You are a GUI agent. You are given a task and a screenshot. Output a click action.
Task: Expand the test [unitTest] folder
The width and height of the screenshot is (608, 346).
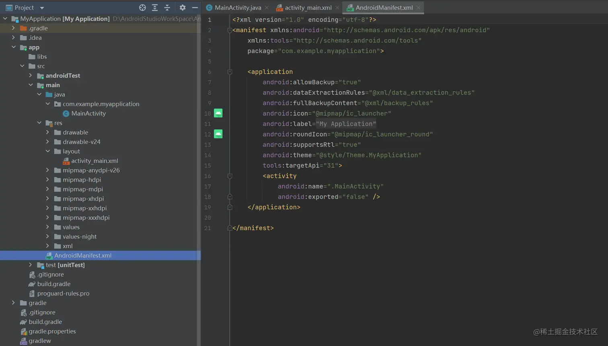(x=31, y=265)
